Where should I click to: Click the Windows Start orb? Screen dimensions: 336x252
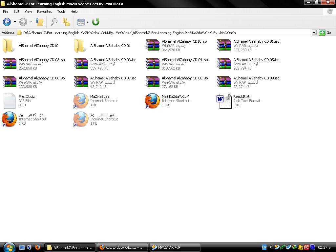(x=9, y=247)
